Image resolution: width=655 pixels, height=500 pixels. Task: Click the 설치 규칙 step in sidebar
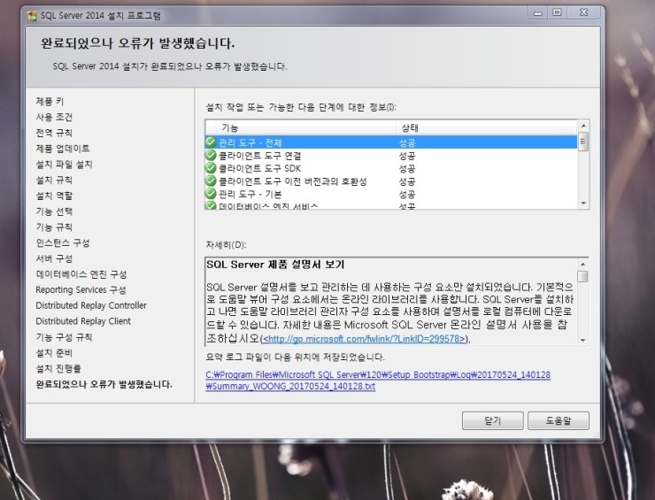click(54, 180)
